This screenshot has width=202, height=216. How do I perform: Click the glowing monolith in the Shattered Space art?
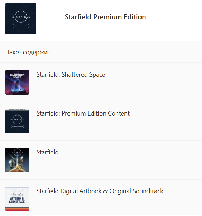[x=17, y=85]
